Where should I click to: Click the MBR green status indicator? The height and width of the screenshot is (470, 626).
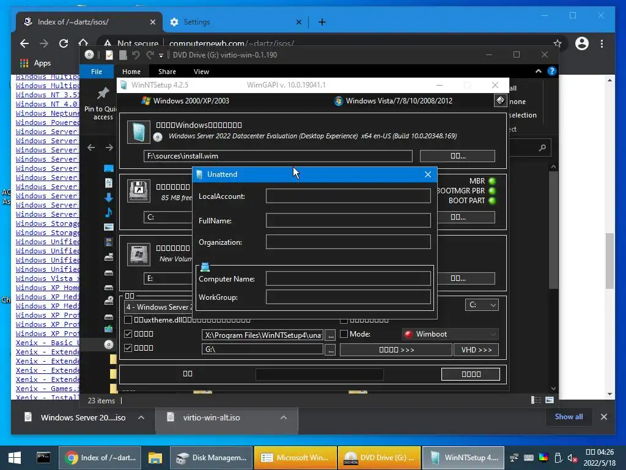[x=492, y=181]
